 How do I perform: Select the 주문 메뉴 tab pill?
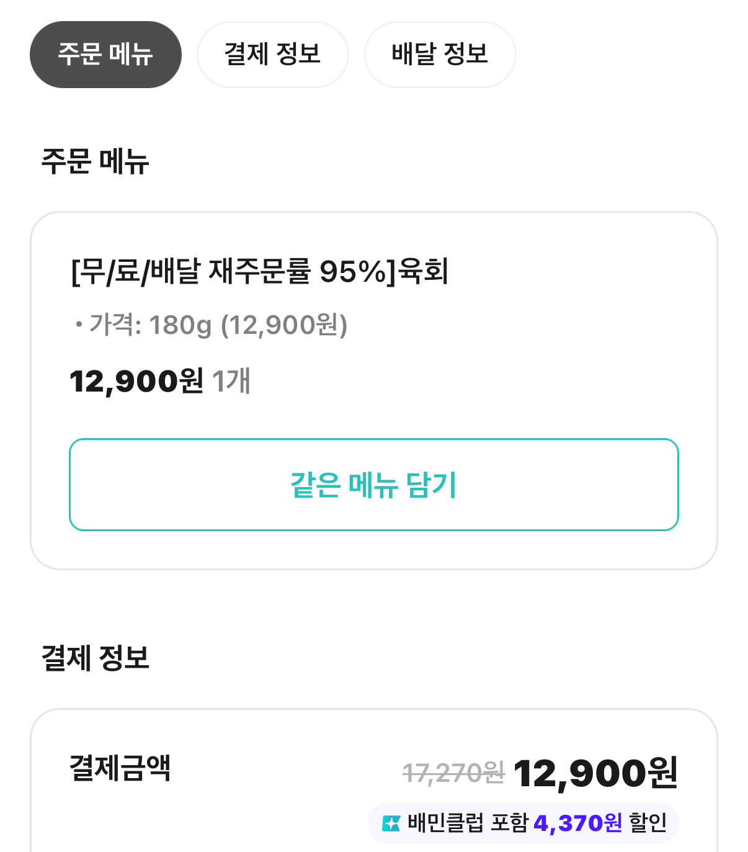click(x=105, y=55)
